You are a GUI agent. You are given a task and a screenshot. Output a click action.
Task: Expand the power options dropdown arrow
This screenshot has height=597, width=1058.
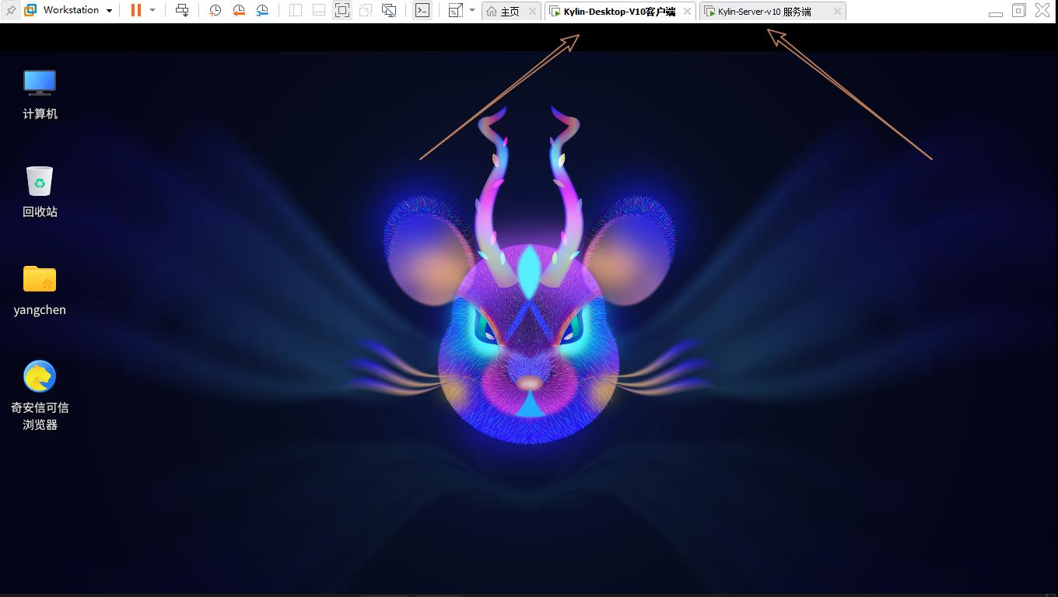152,11
